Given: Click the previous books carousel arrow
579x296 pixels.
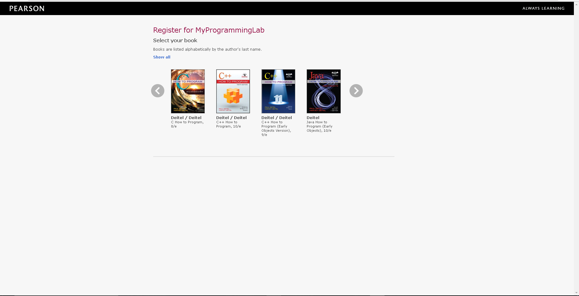Looking at the screenshot, I should (158, 91).
